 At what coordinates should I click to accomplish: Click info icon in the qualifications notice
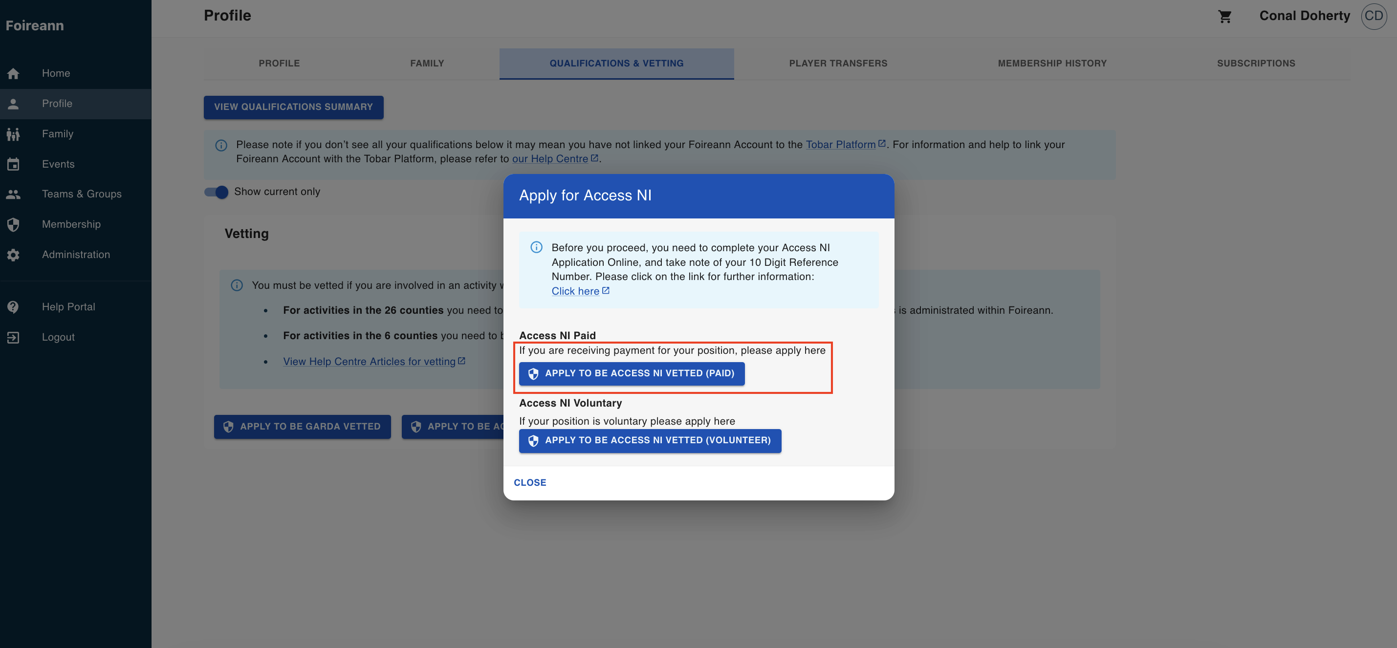coord(221,145)
